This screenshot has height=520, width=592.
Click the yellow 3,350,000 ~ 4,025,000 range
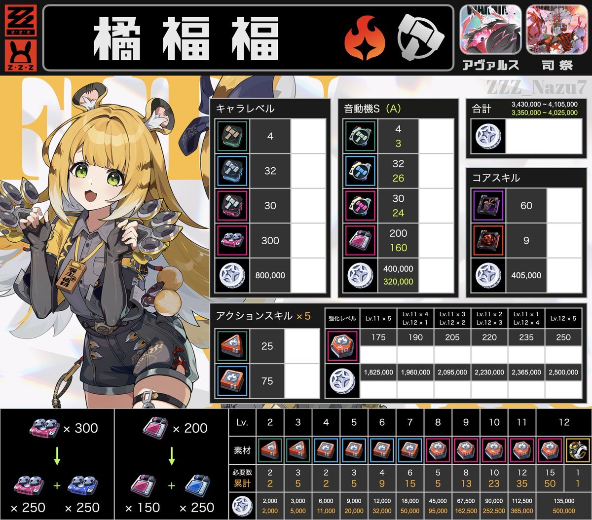pyautogui.click(x=544, y=113)
